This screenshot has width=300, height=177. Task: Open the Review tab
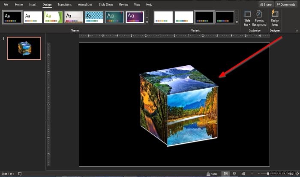click(123, 4)
